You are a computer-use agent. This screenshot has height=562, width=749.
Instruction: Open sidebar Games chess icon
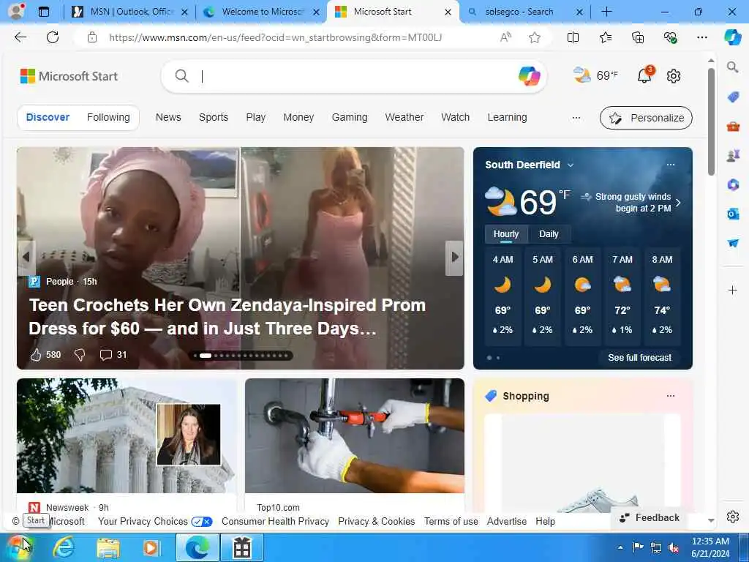click(x=733, y=156)
